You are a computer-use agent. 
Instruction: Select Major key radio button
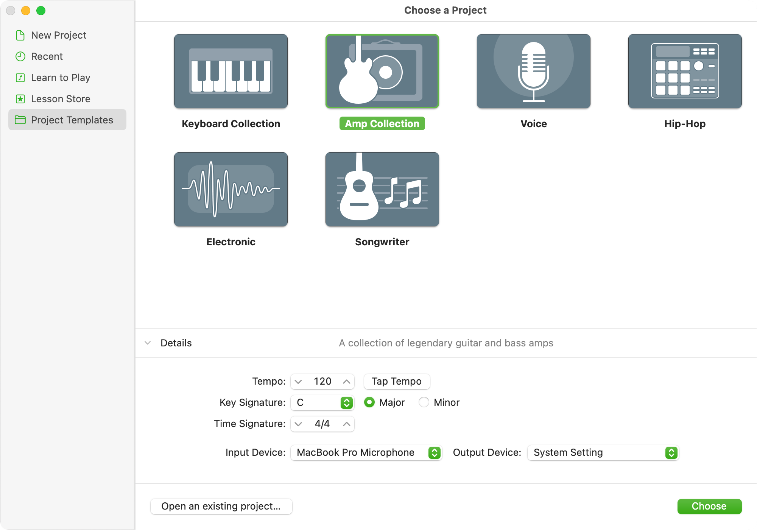[369, 402]
